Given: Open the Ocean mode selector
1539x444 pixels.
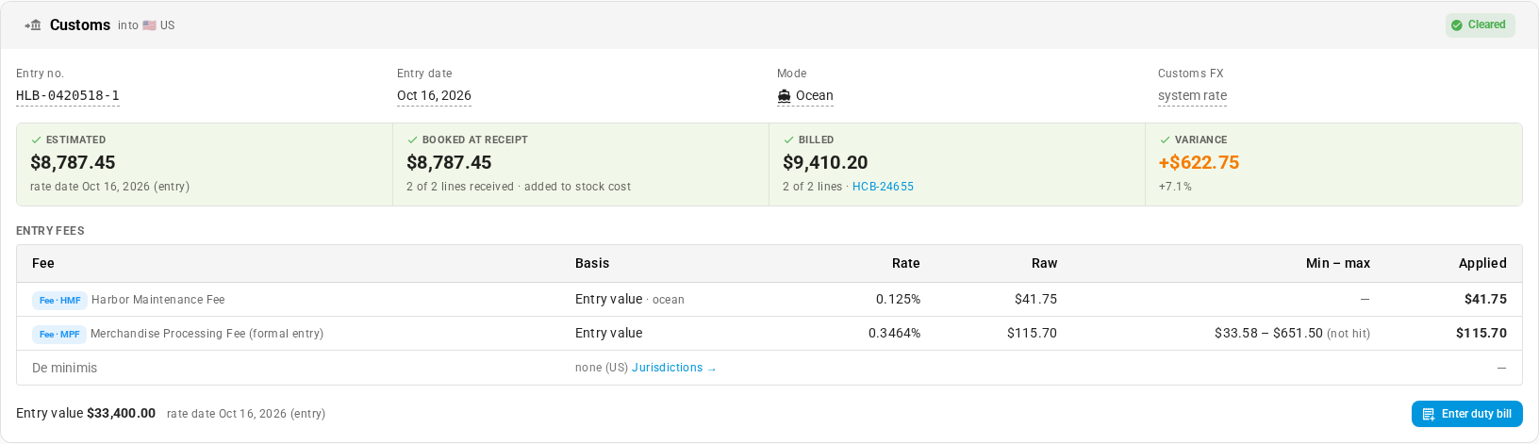Looking at the screenshot, I should (805, 96).
